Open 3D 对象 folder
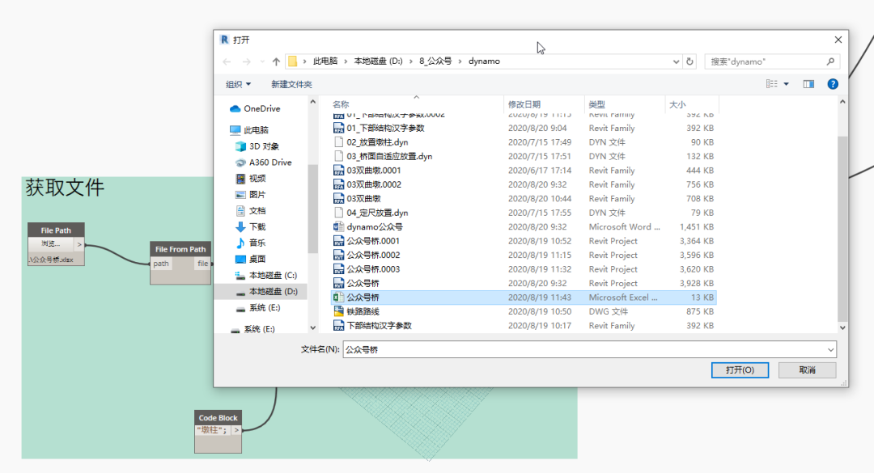This screenshot has height=473, width=874. tap(257, 146)
